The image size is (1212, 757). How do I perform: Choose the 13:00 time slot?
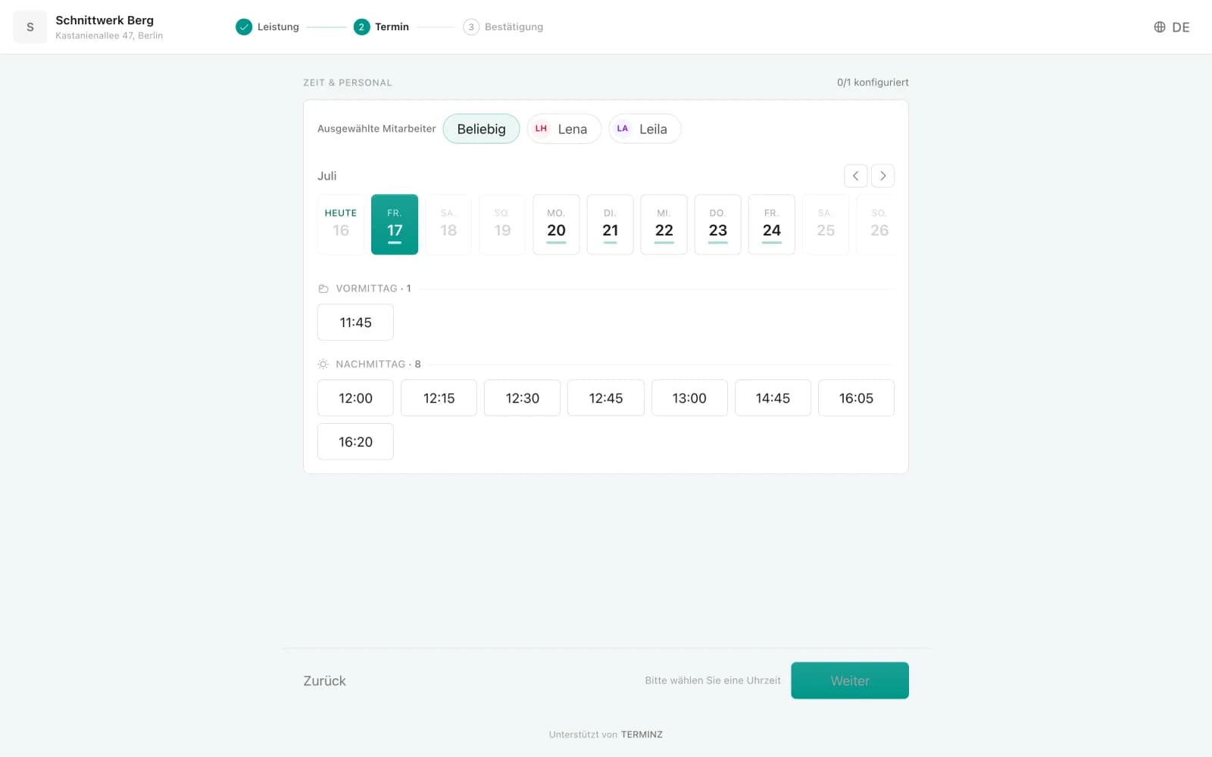pos(689,398)
